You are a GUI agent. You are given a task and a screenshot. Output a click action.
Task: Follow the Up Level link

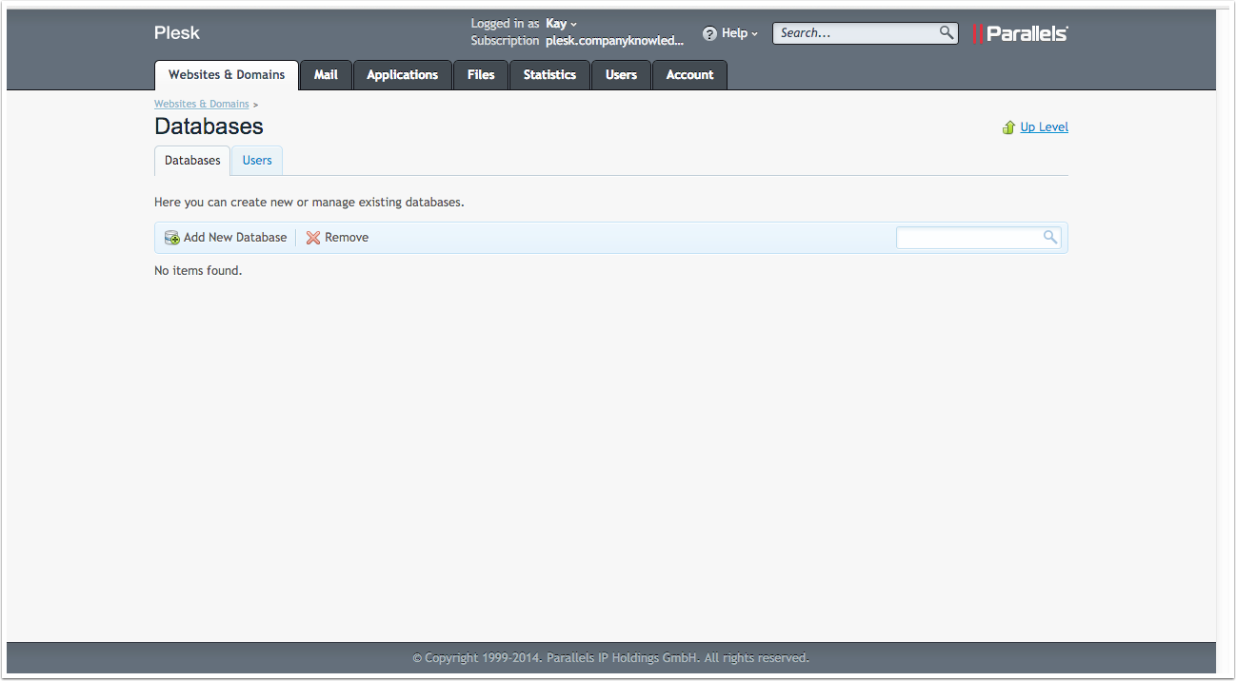click(x=1045, y=127)
